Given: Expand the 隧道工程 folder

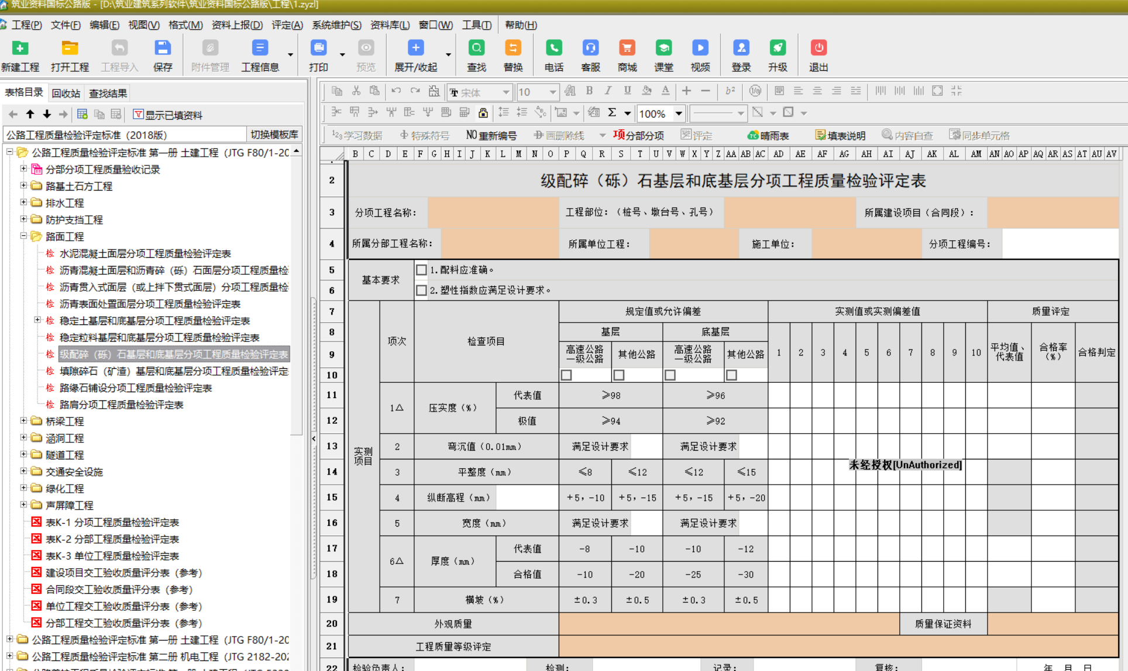Looking at the screenshot, I should 23,454.
